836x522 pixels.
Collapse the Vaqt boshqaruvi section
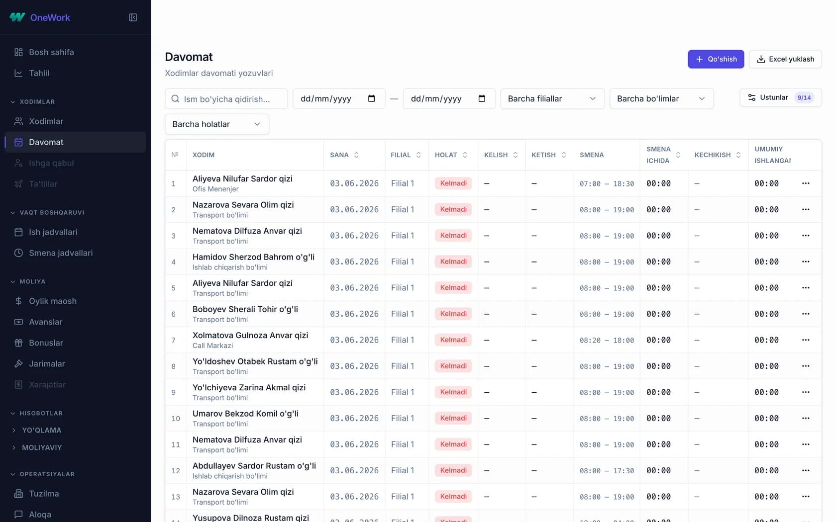(47, 213)
